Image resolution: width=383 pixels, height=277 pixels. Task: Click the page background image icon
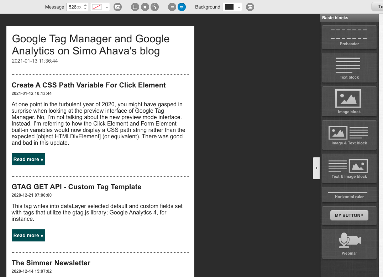(x=250, y=7)
